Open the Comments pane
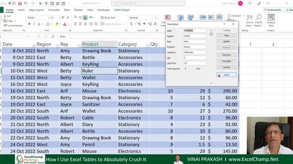The height and width of the screenshot is (164, 293). 272,10
